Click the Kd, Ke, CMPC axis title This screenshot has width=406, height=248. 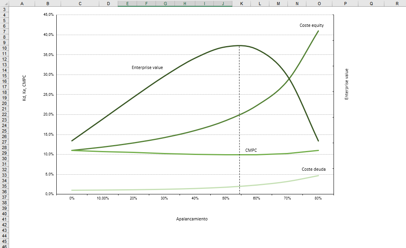[24, 88]
